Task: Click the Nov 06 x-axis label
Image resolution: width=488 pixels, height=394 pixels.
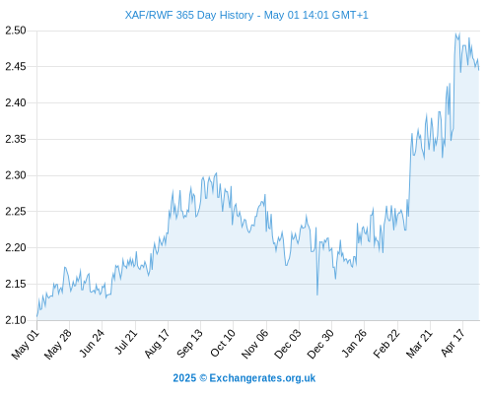Action: coord(254,344)
